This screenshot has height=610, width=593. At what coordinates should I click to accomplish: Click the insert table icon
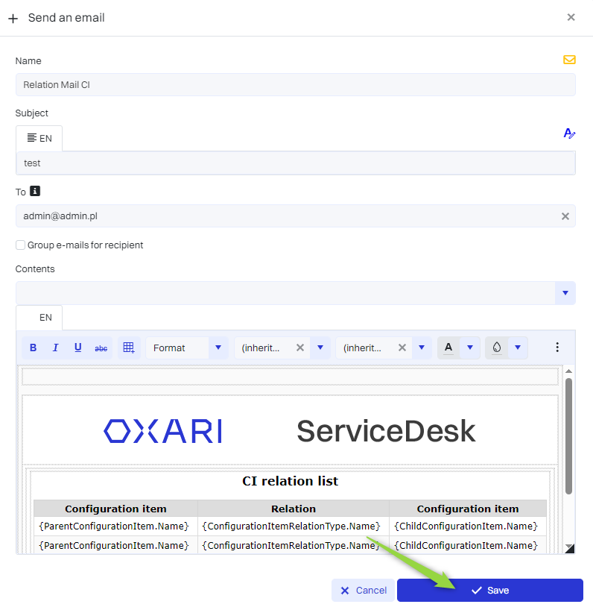128,348
